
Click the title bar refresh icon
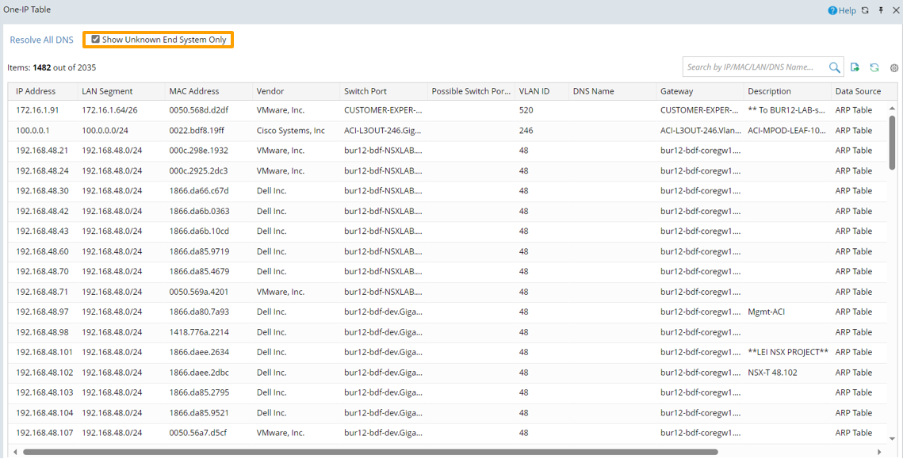point(865,10)
